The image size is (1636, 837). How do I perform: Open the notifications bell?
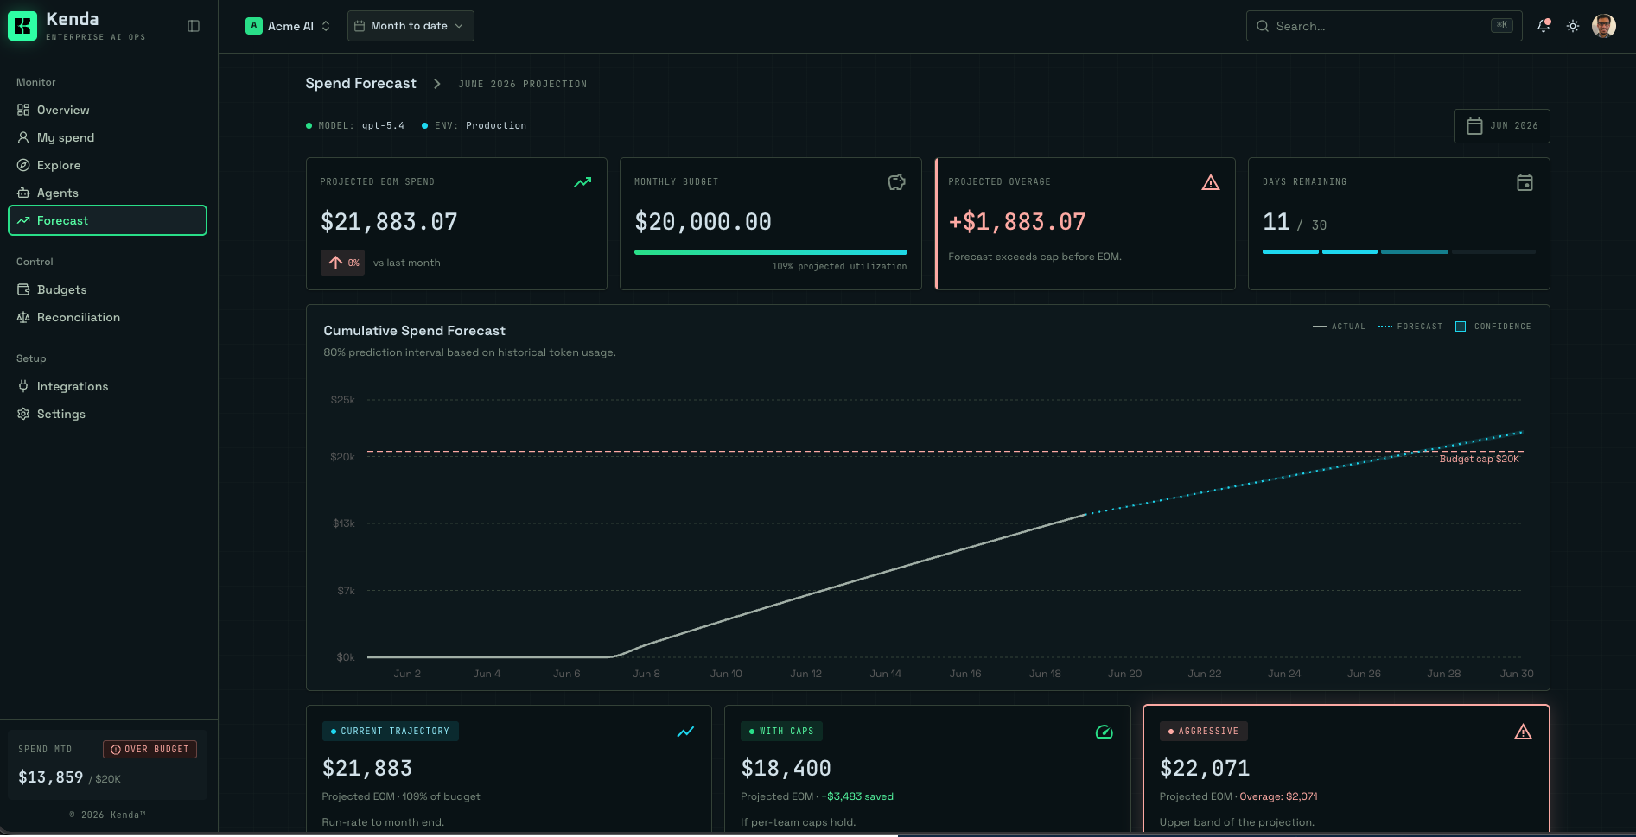pos(1544,26)
